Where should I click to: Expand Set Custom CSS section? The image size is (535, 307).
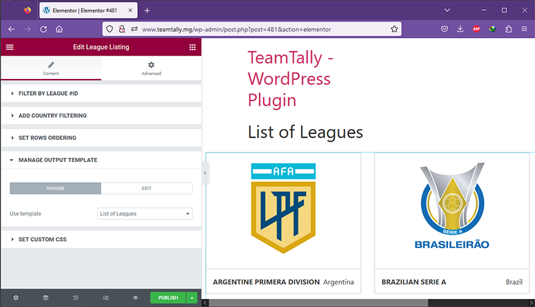pyautogui.click(x=102, y=239)
